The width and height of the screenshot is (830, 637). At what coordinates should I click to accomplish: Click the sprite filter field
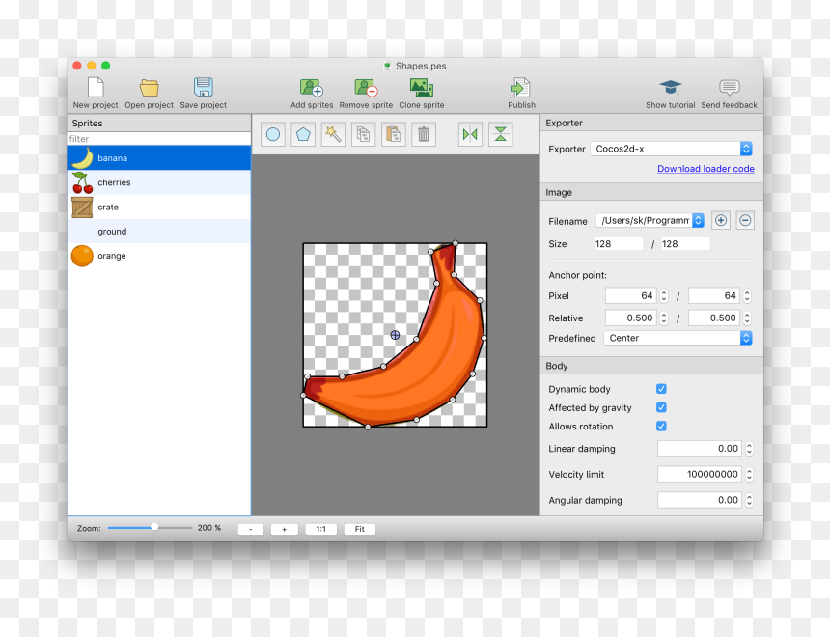click(x=159, y=139)
